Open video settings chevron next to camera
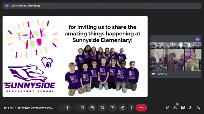Viewport: 204px width, 114px height. click(x=76, y=108)
